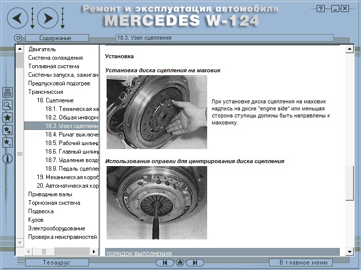Open Системы запуска, зажигания entry
This screenshot has width=361, height=270.
[63, 75]
